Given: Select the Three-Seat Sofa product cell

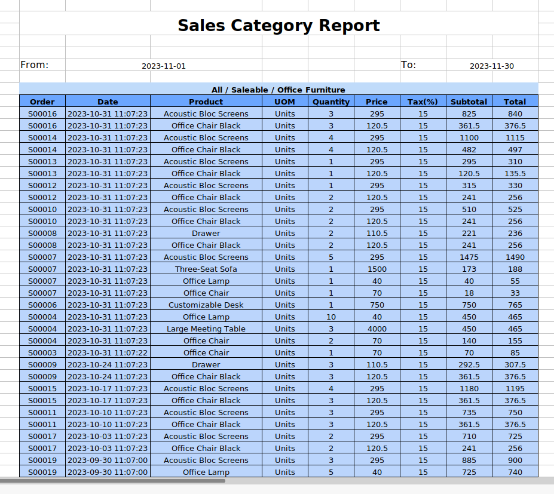Looking at the screenshot, I should click(206, 269).
